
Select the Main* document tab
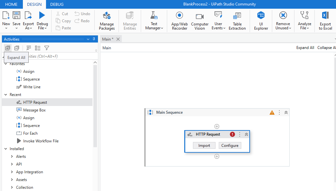coord(108,39)
